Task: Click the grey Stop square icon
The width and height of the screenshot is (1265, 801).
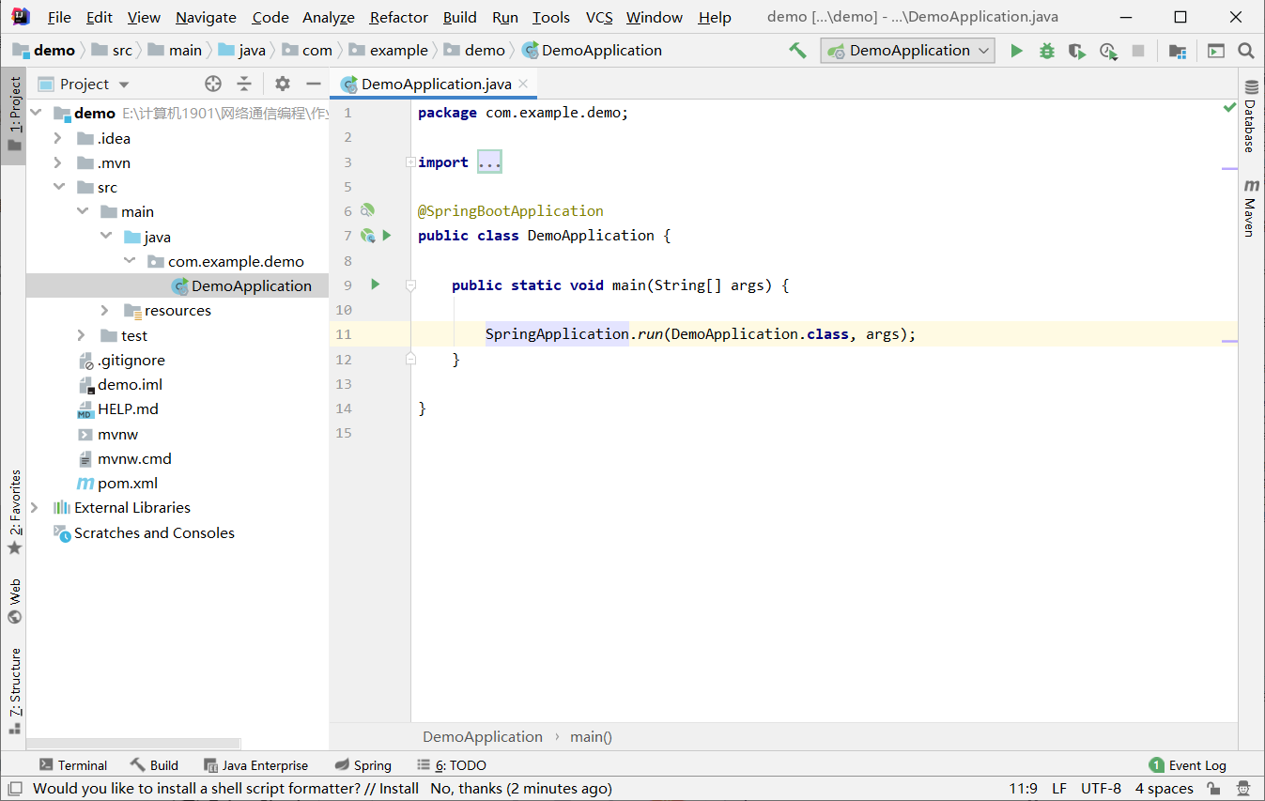Action: click(x=1138, y=51)
